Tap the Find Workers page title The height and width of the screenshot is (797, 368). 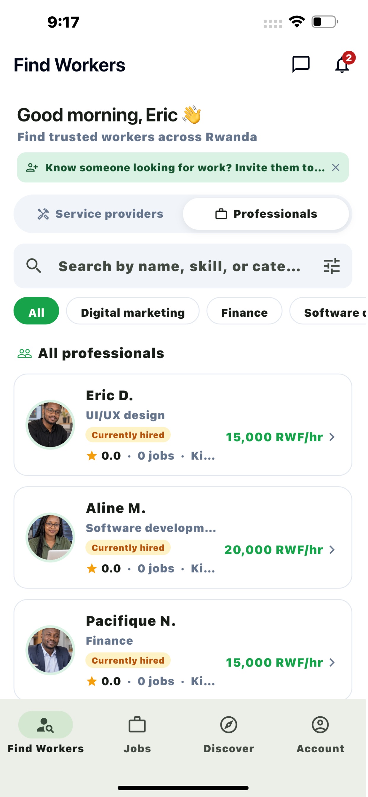coord(70,65)
